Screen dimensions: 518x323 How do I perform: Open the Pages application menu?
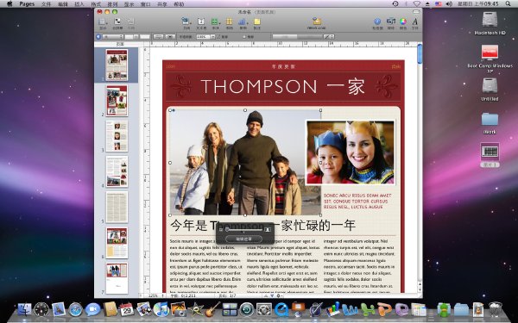click(27, 4)
